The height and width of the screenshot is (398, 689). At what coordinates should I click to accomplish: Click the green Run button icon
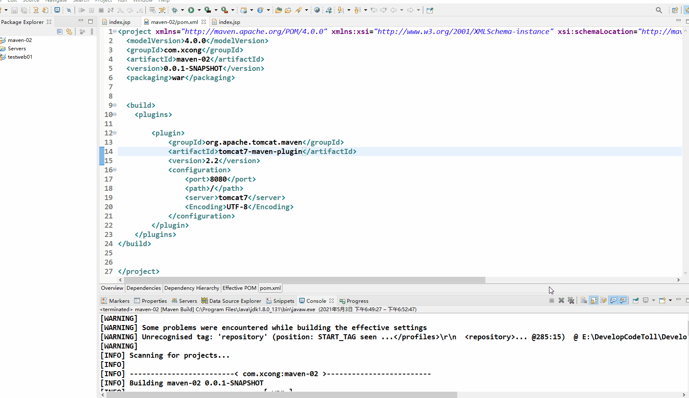(191, 10)
